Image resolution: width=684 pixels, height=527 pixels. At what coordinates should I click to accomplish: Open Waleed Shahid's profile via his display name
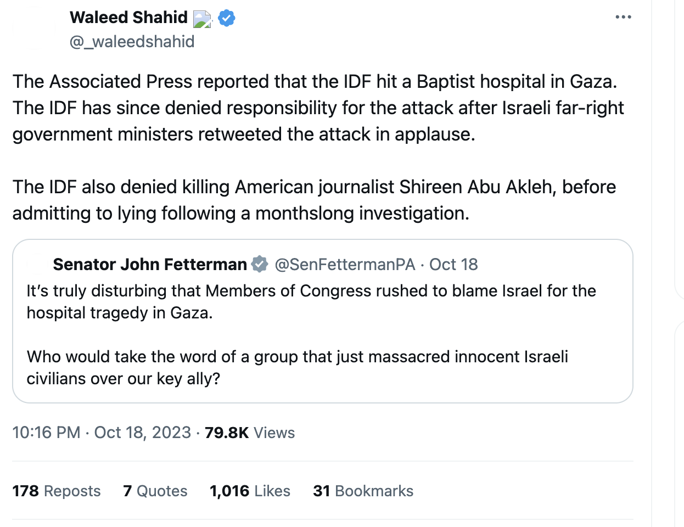click(x=128, y=17)
